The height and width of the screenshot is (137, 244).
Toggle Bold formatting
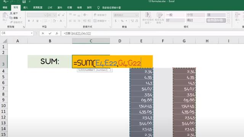point(29,21)
